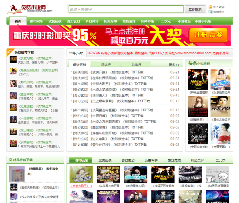This screenshot has height=203, width=239.
Task: Switch to the 最近更新 tab
Action: [x=79, y=65]
